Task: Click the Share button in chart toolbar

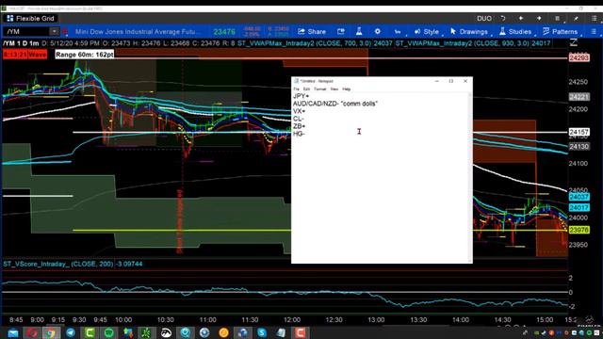Action: (x=312, y=31)
